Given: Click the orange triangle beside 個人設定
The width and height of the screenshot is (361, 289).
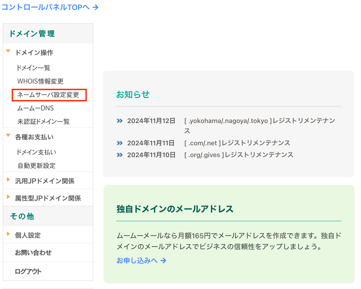Looking at the screenshot, I should click(8, 233).
